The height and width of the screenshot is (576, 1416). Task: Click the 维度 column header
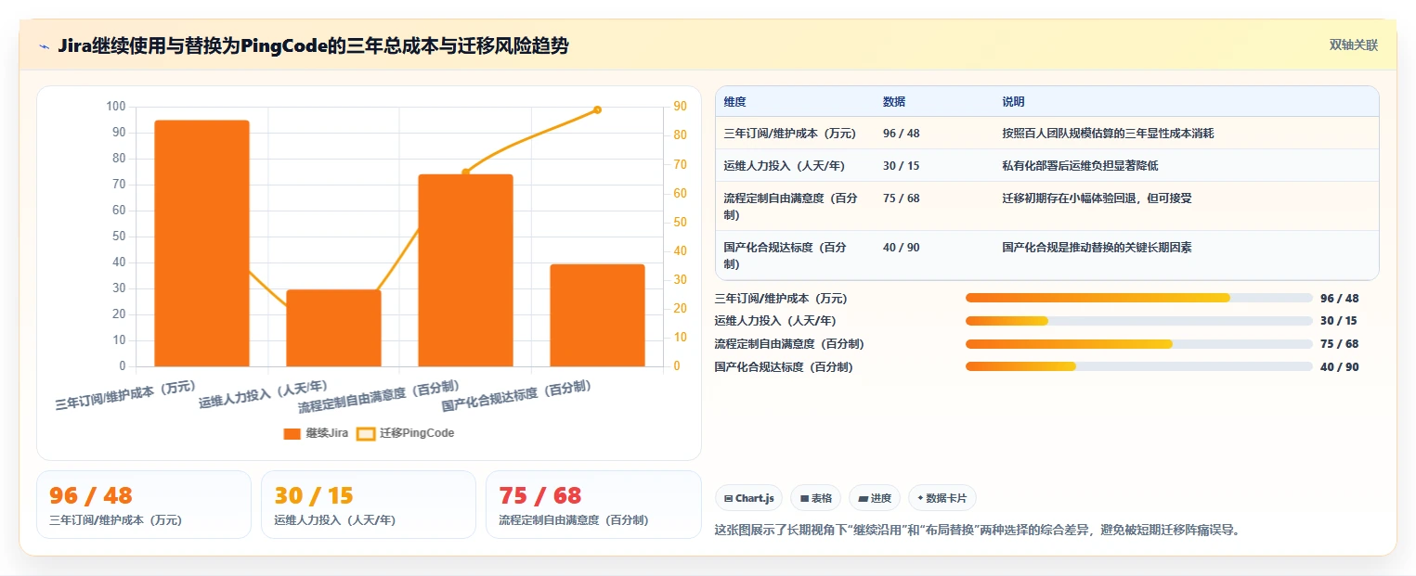pos(734,101)
